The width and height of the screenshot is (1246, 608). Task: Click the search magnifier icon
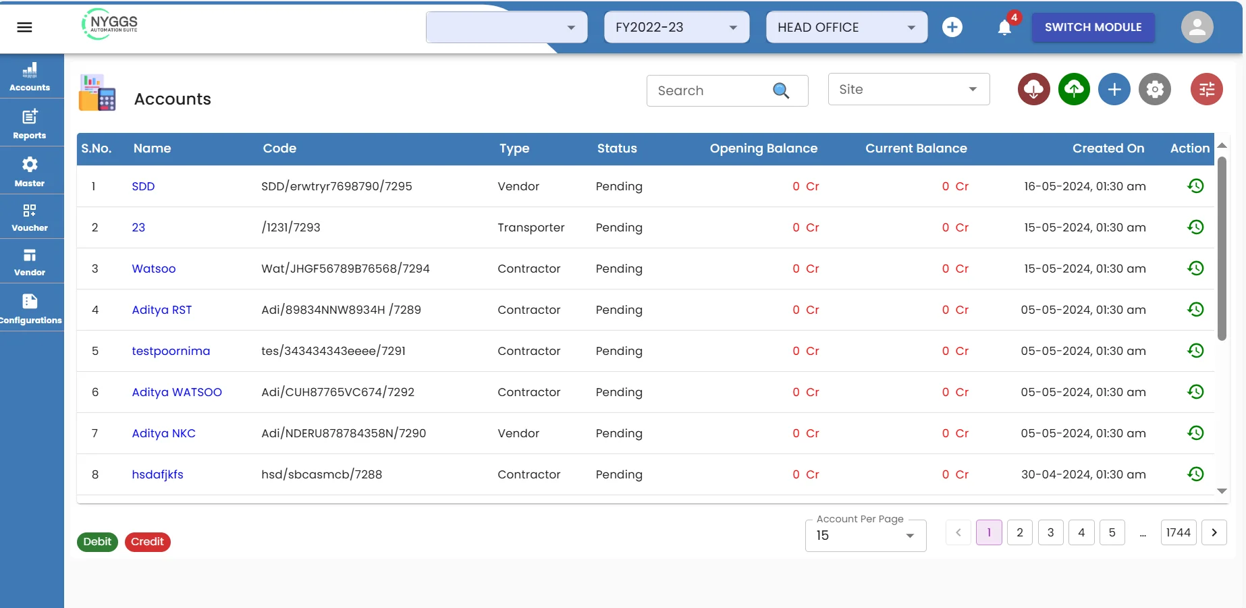[x=781, y=90]
